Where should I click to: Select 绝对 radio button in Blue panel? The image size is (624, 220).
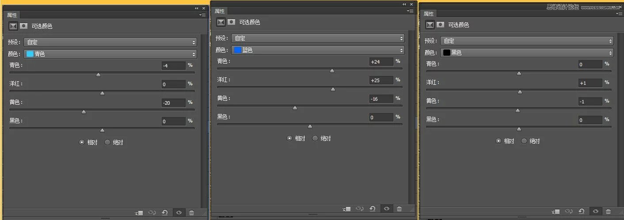315,138
